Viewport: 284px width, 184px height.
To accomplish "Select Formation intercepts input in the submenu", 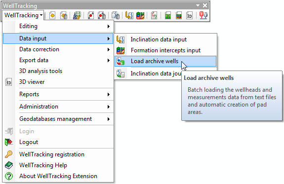I will [165, 50].
